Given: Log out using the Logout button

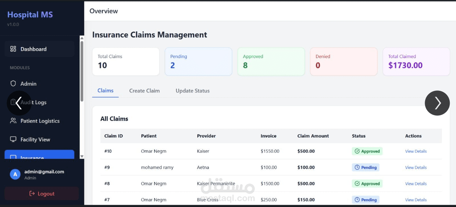Looking at the screenshot, I should (x=42, y=193).
